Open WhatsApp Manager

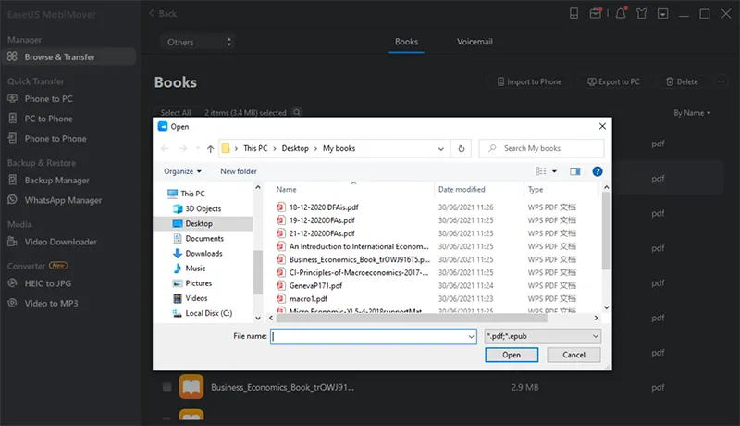(63, 200)
